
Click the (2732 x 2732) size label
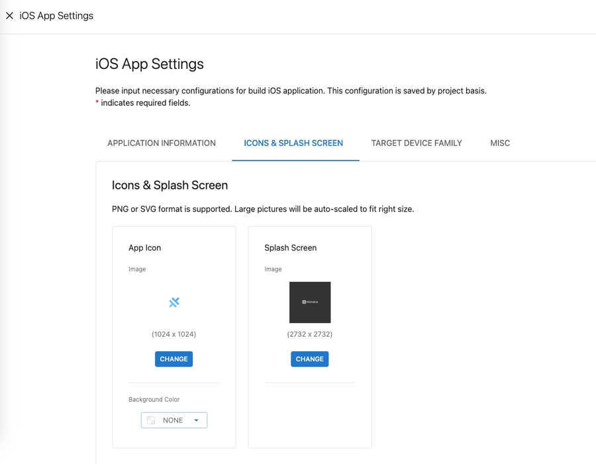tap(310, 334)
